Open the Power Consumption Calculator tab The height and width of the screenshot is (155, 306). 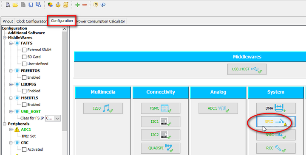point(101,21)
